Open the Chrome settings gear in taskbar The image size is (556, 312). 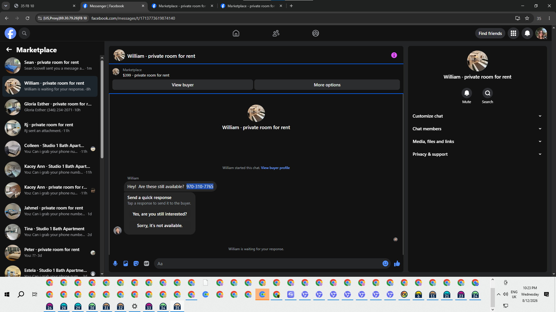pos(135,306)
